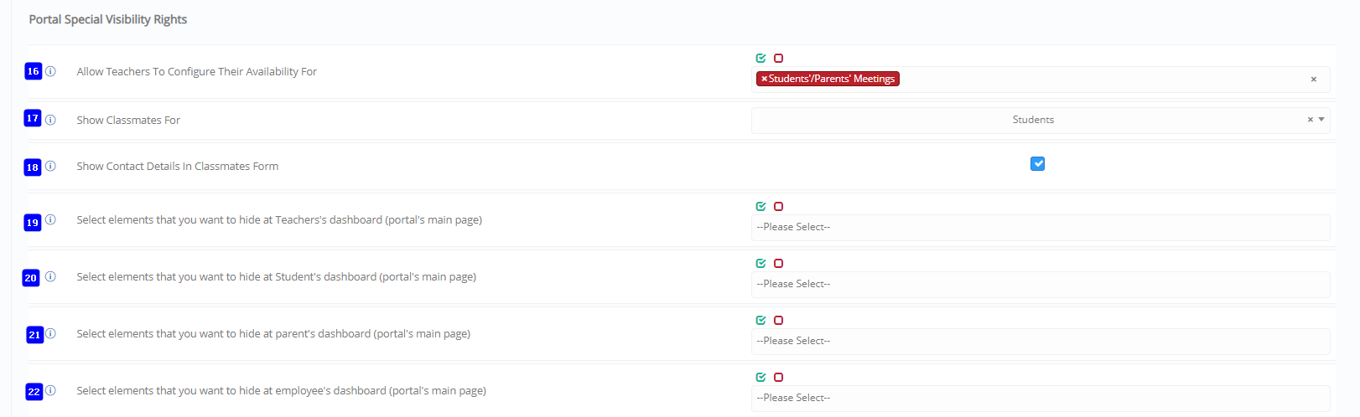Select all elements for parent's dashboard
Viewport: 1360px width, 417px height.
[760, 320]
